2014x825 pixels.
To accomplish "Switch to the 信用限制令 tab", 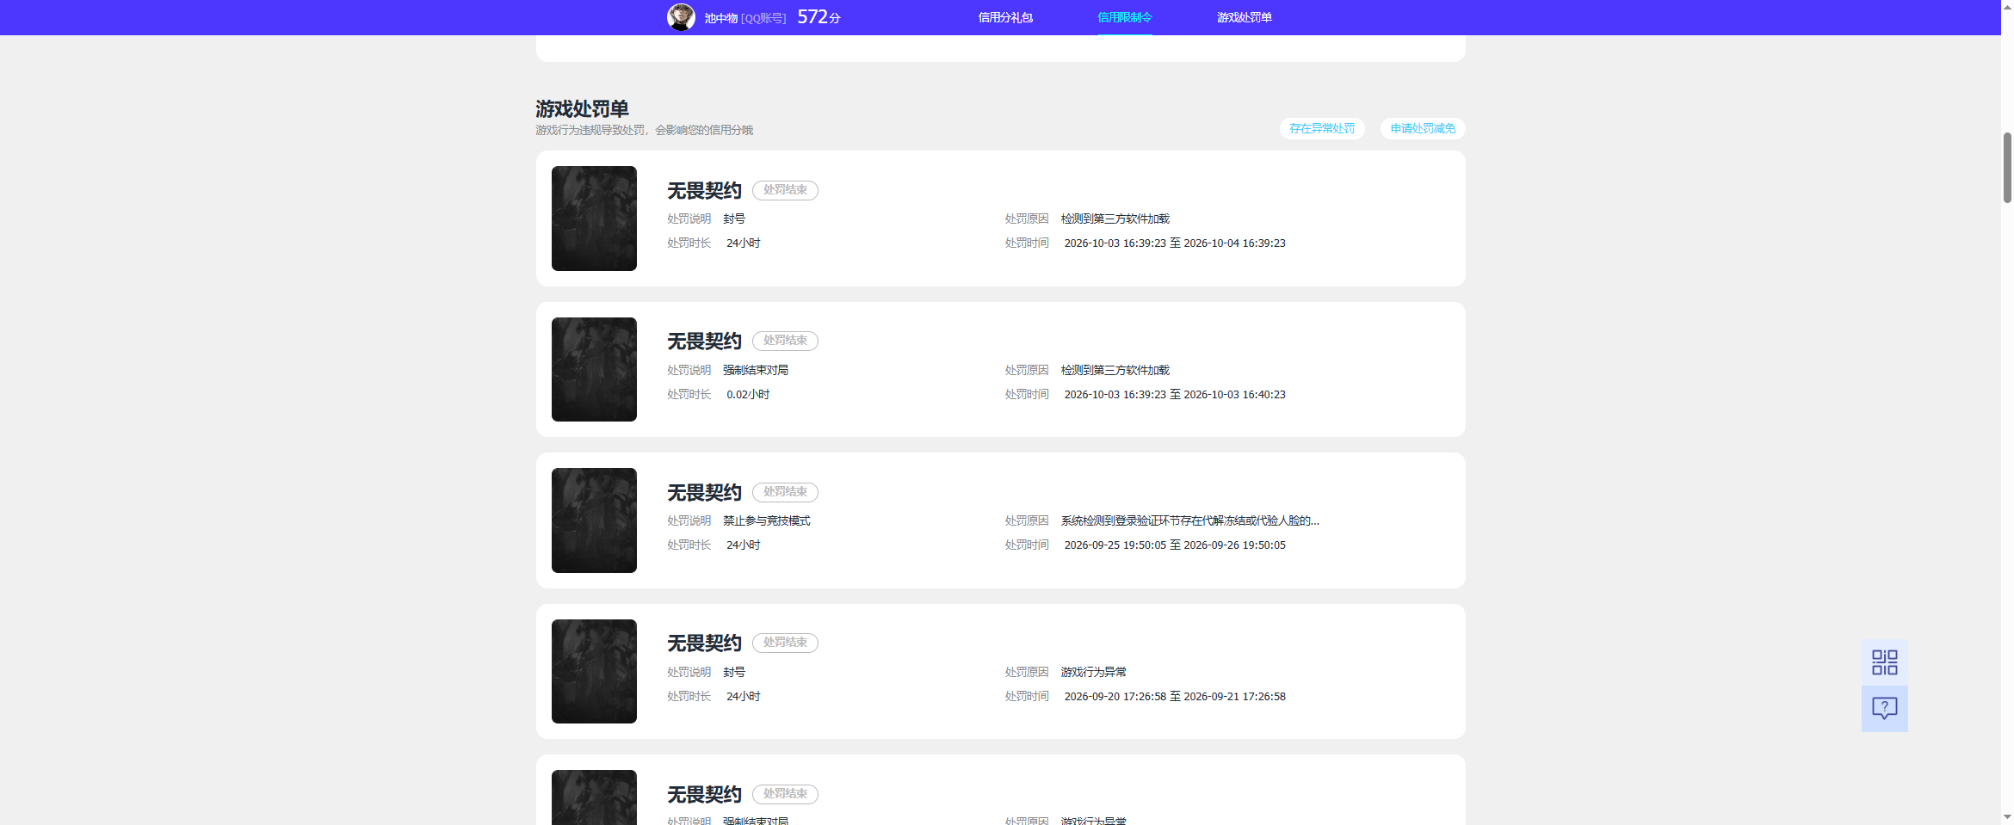I will (x=1124, y=17).
